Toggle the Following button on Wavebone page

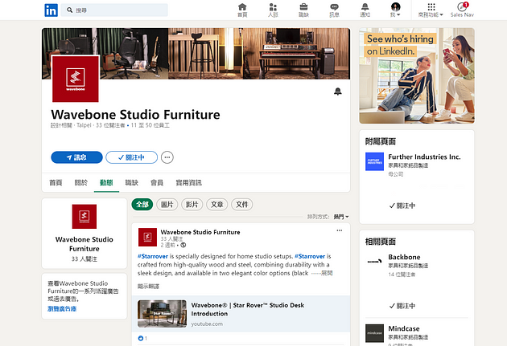pyautogui.click(x=131, y=157)
